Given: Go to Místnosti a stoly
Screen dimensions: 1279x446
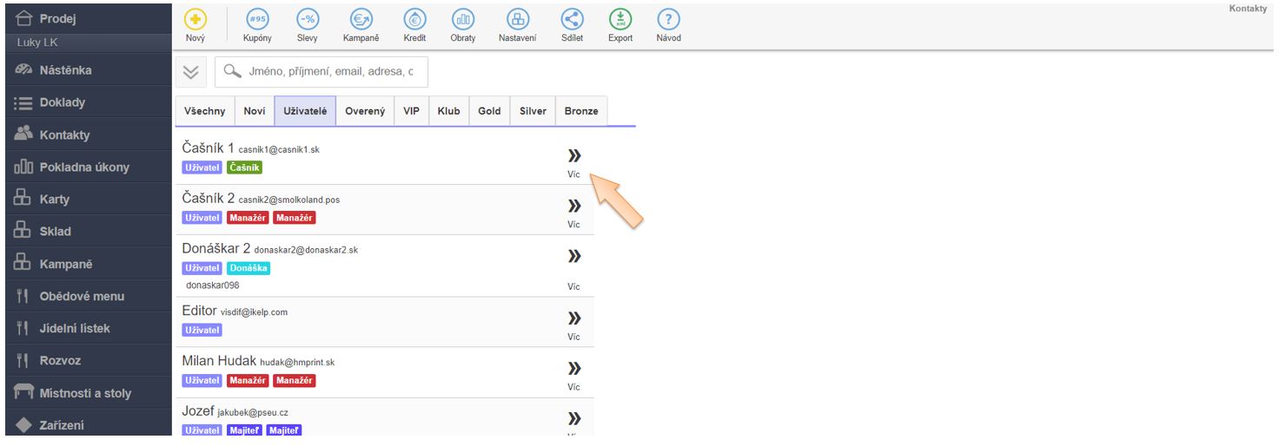Looking at the screenshot, I should [85, 393].
